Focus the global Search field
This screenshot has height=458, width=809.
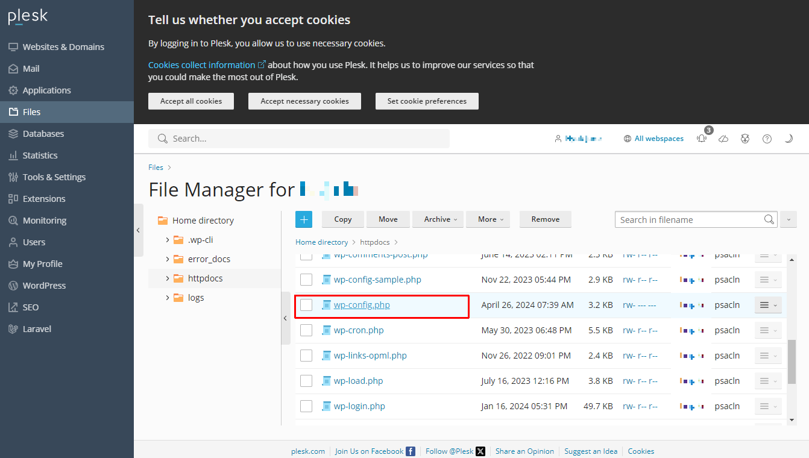pyautogui.click(x=299, y=139)
